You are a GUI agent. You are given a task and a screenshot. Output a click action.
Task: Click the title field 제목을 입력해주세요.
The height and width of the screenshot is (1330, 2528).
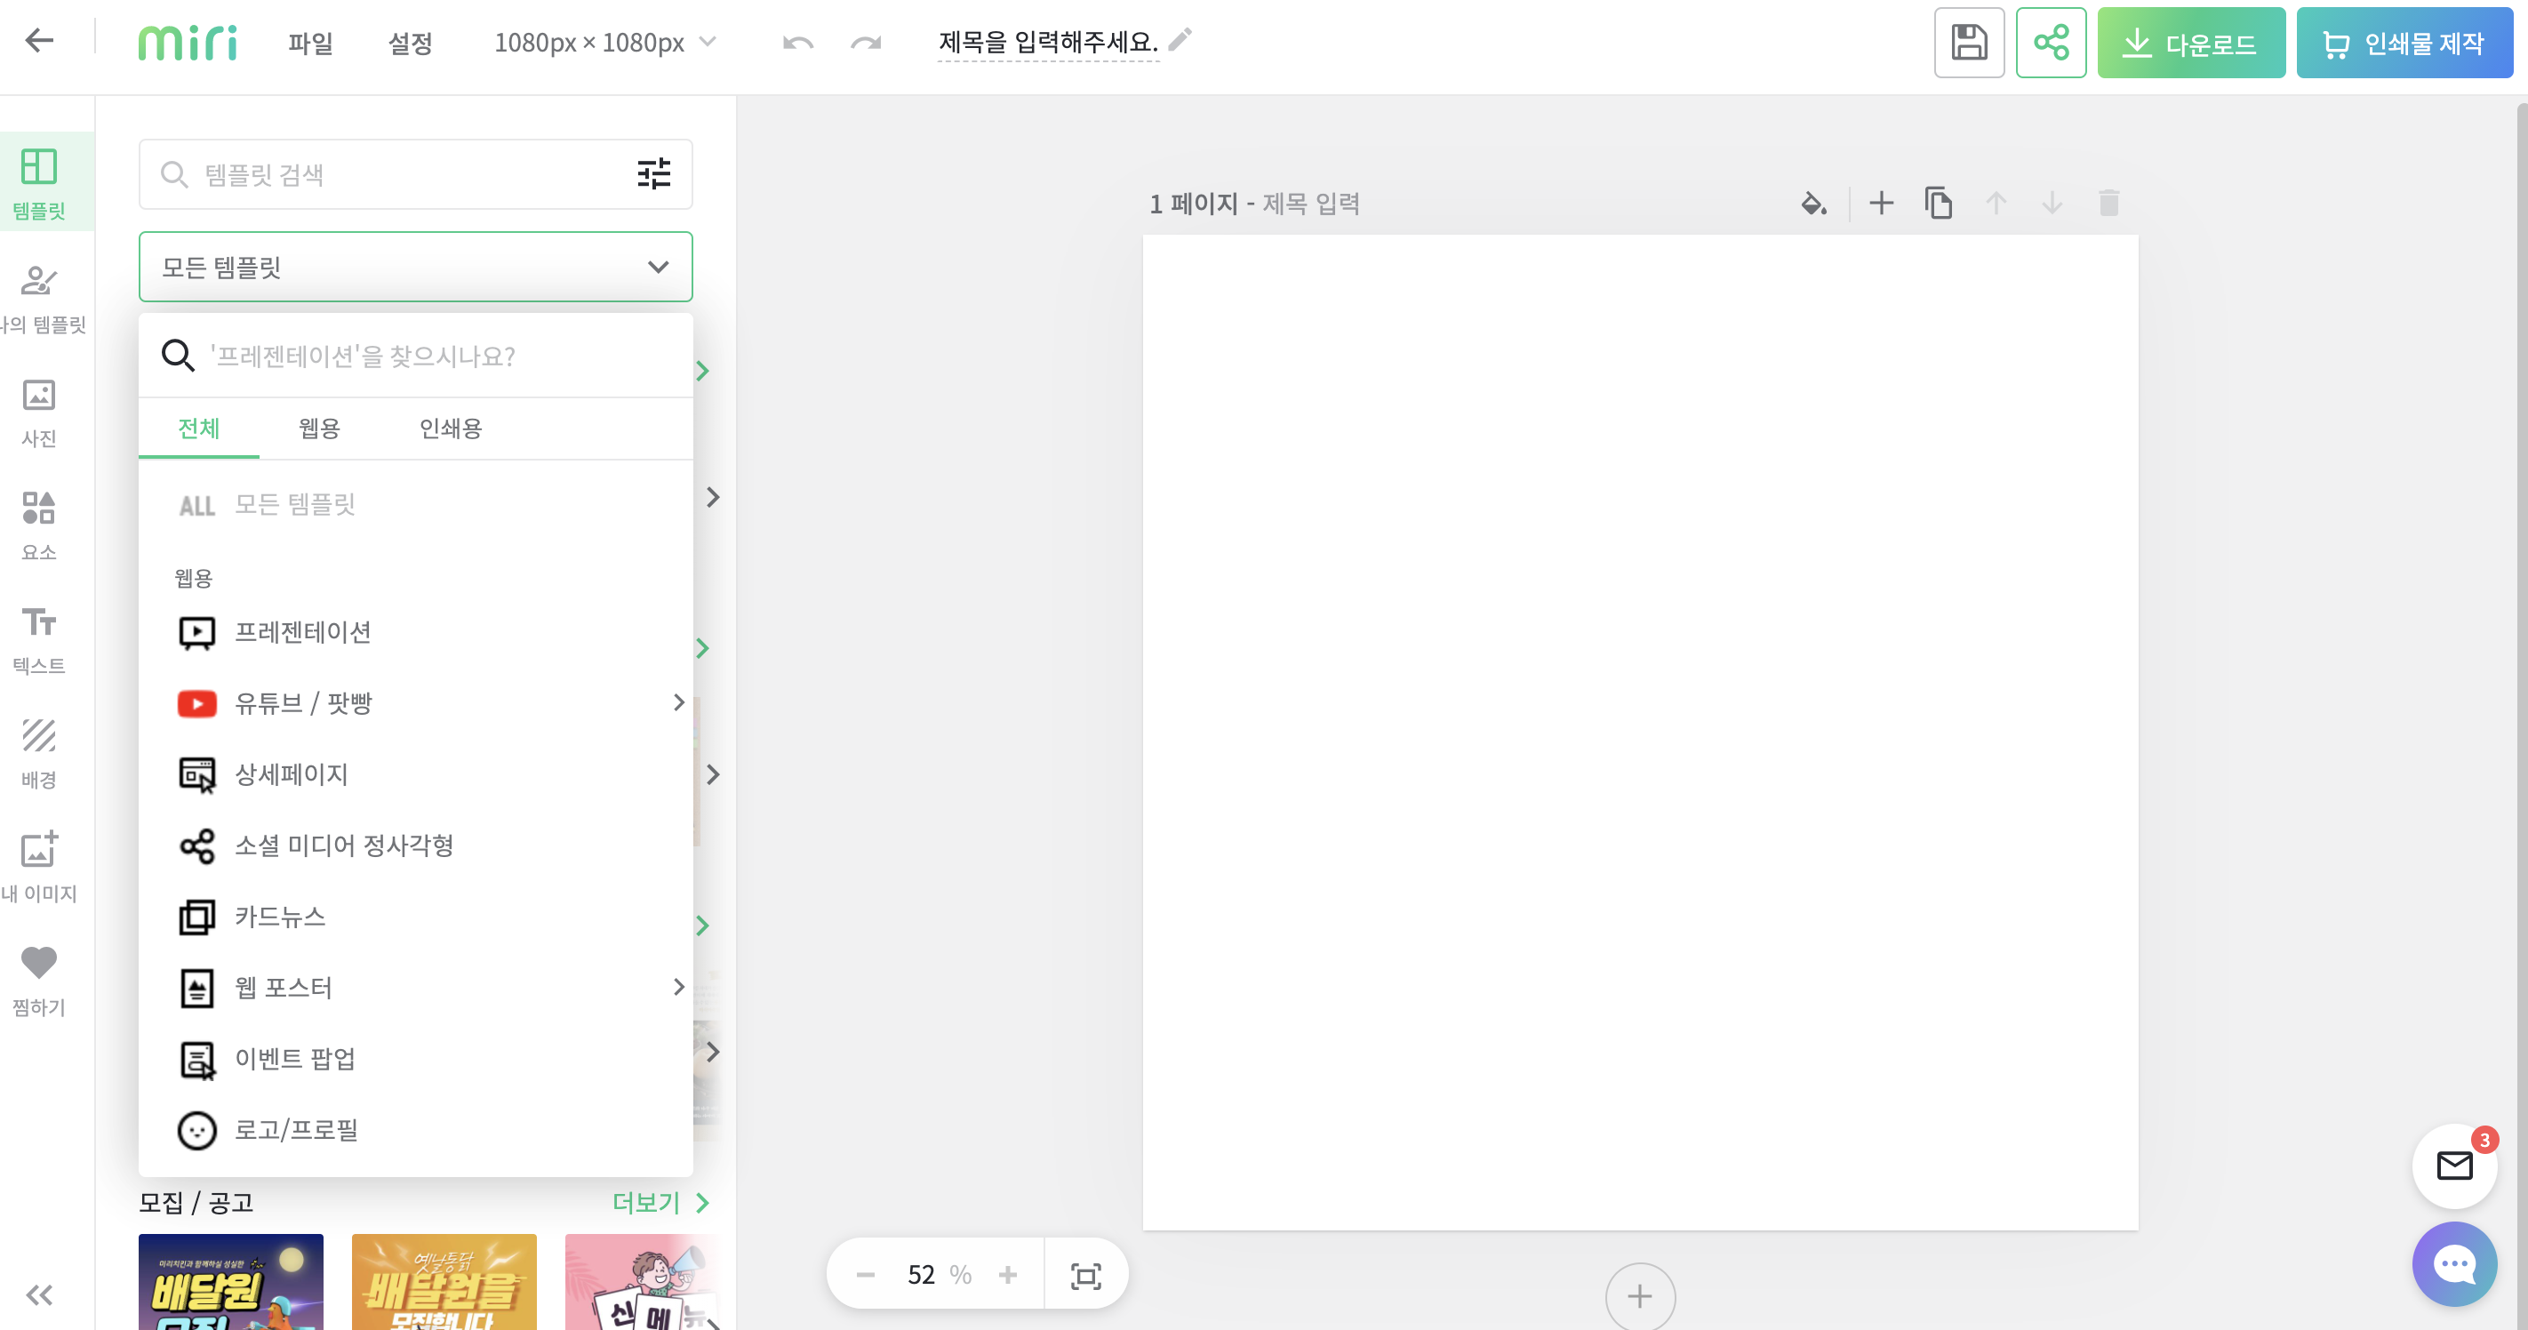[1048, 41]
